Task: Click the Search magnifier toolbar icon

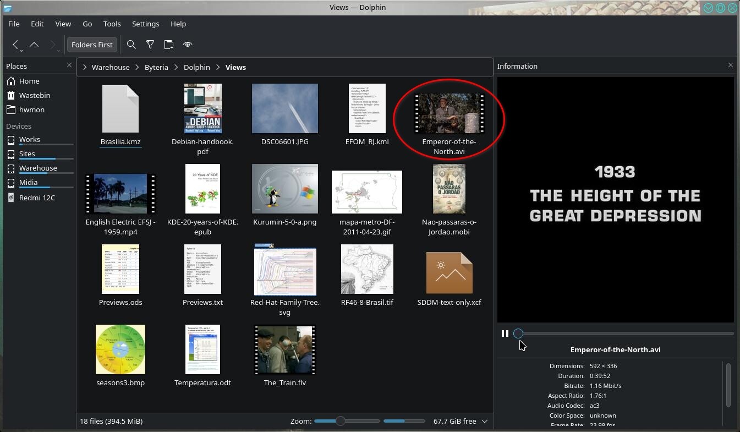Action: pyautogui.click(x=131, y=45)
